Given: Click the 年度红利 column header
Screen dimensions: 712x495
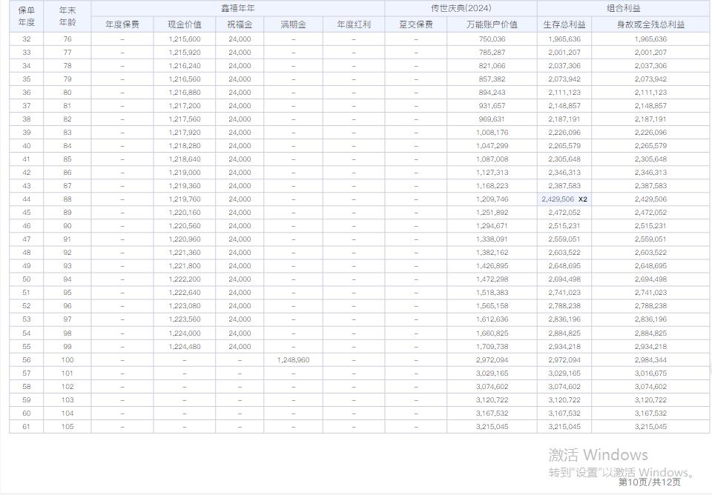Looking at the screenshot, I should pos(355,24).
